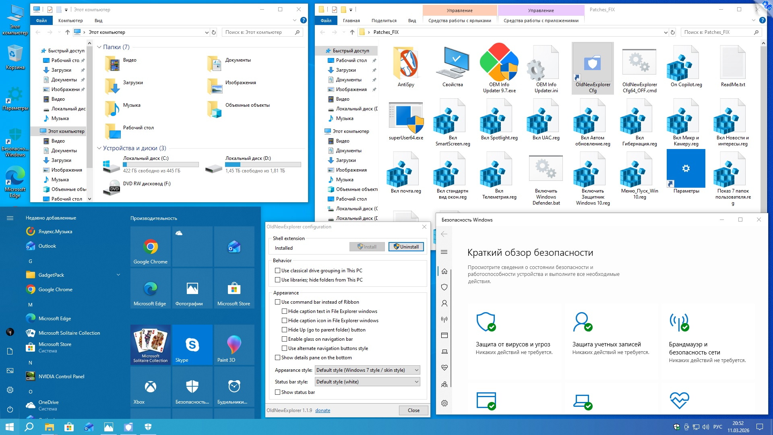
Task: Click the donate link
Action: click(x=322, y=410)
